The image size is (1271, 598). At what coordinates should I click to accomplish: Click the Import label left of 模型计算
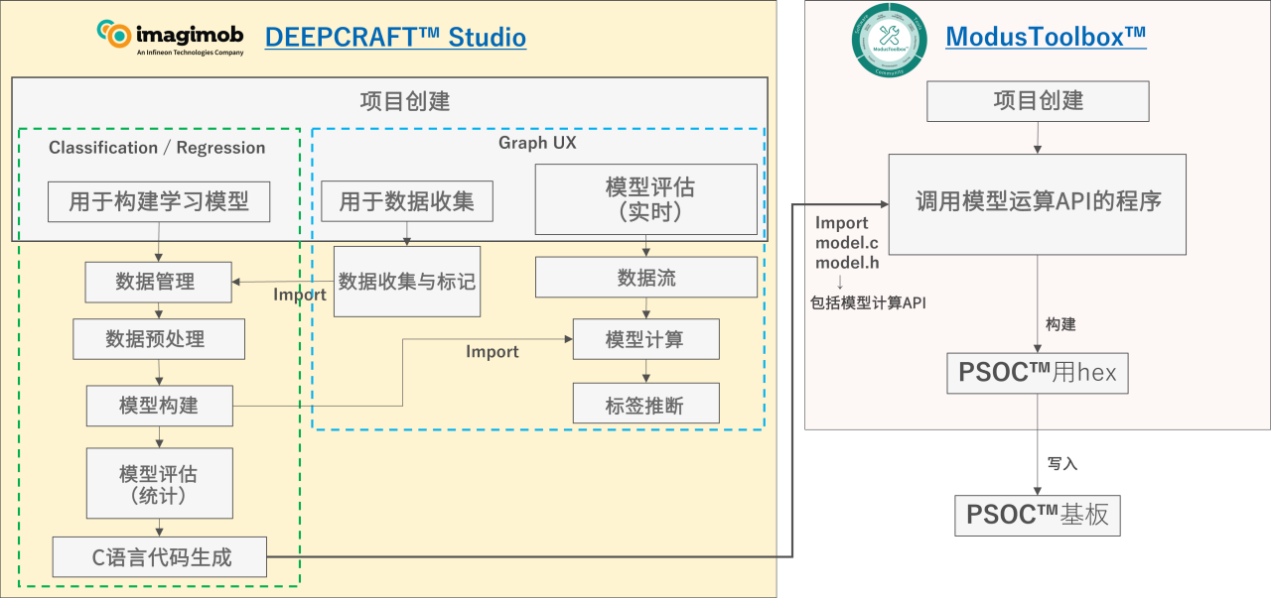coord(493,352)
